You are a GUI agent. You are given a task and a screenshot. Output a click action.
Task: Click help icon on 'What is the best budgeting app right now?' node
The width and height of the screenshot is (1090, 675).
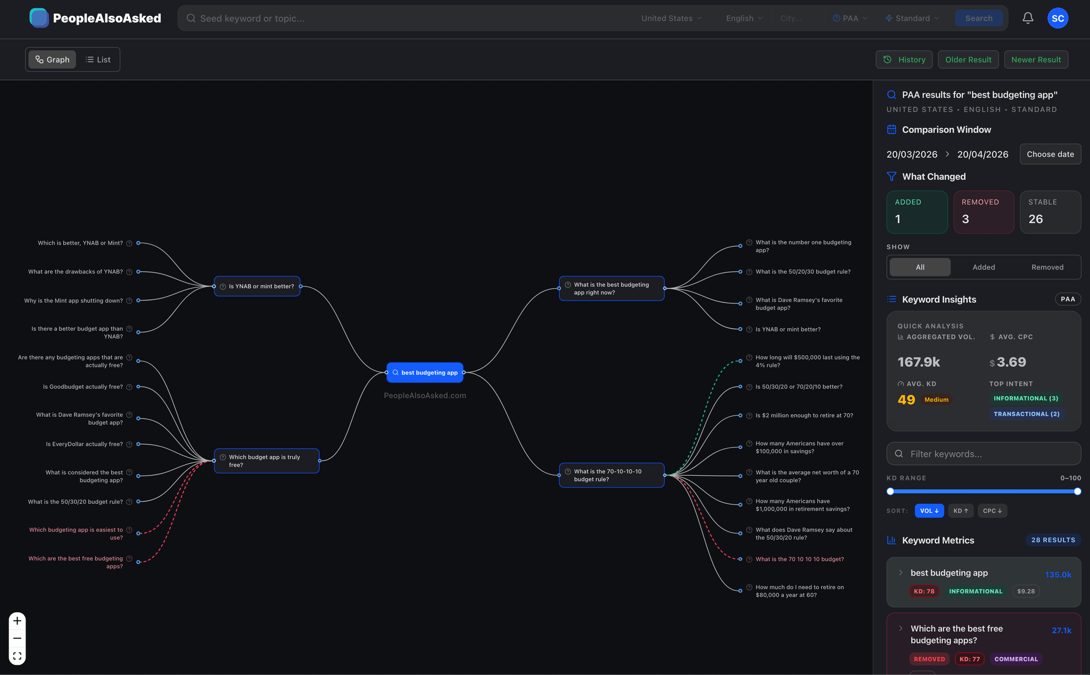point(568,285)
